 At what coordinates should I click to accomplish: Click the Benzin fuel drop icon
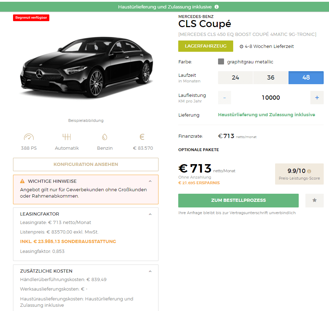105,137
